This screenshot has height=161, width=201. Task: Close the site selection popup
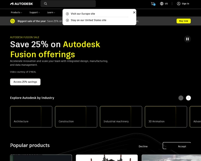[x=134, y=12]
